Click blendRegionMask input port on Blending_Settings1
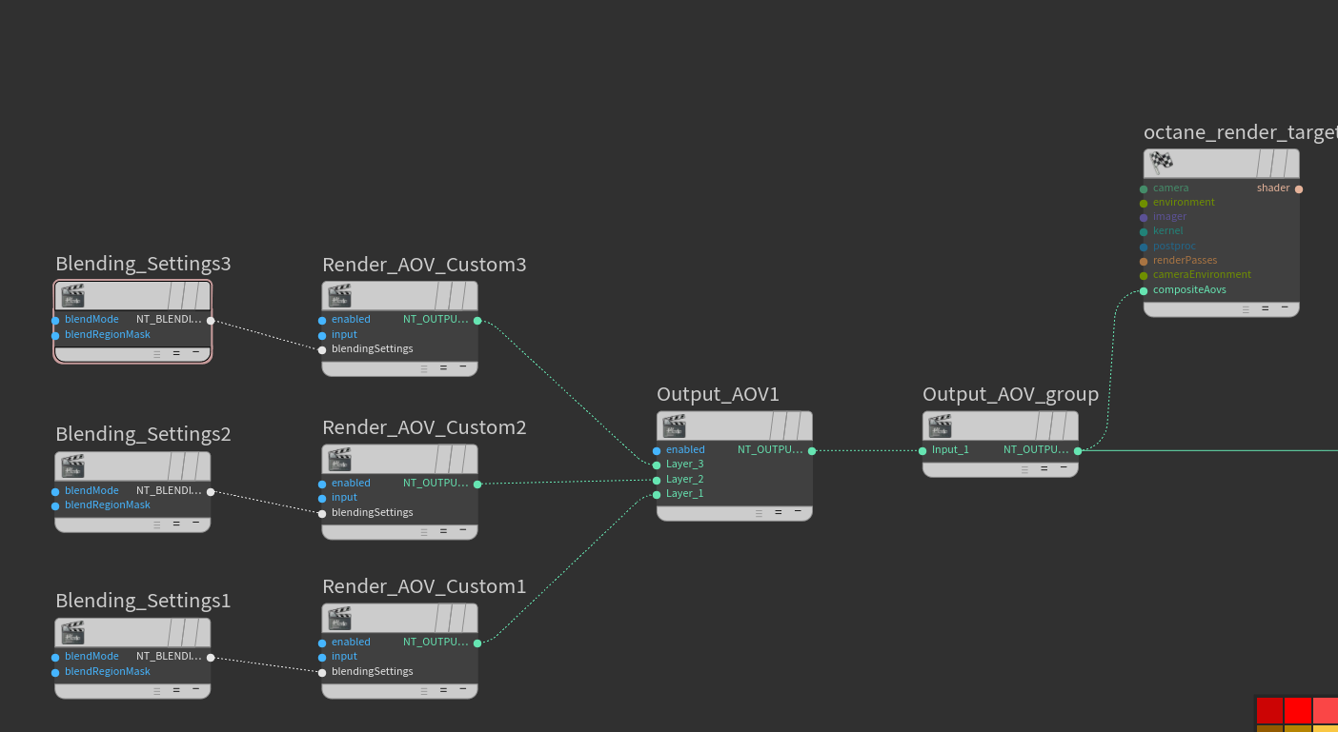The width and height of the screenshot is (1338, 732). pyautogui.click(x=55, y=673)
